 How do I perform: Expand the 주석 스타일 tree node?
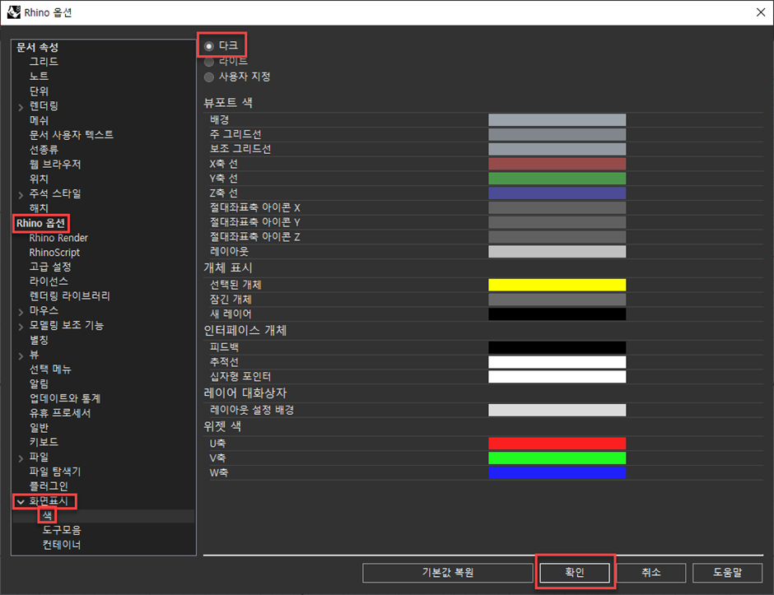click(x=21, y=194)
